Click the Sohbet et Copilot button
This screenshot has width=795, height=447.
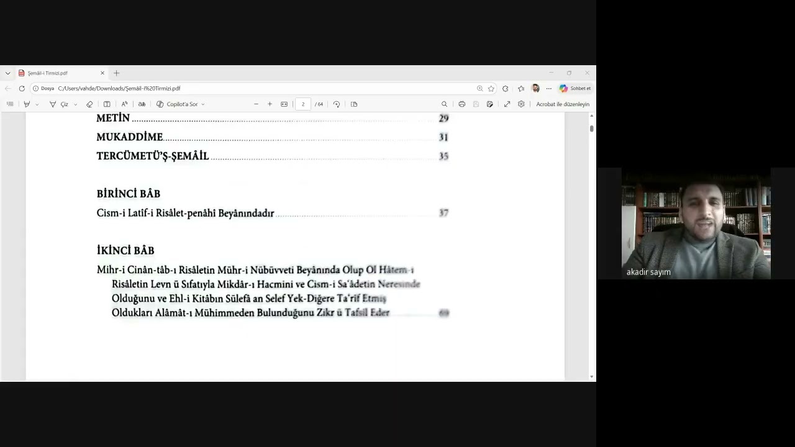tap(575, 89)
